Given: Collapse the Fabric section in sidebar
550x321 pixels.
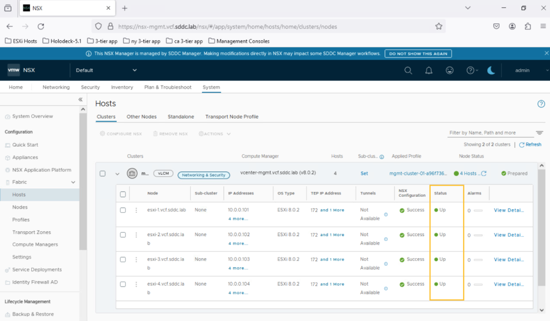Looking at the screenshot, I should click(x=73, y=182).
